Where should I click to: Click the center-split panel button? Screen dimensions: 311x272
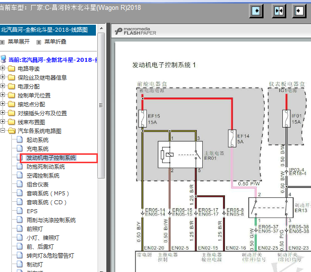[x=279, y=11]
